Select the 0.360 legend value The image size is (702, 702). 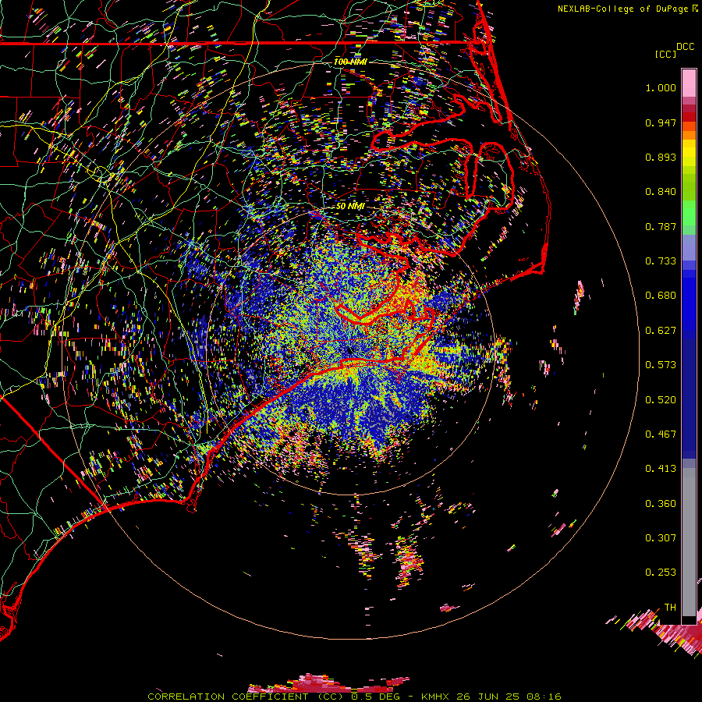pyautogui.click(x=661, y=504)
